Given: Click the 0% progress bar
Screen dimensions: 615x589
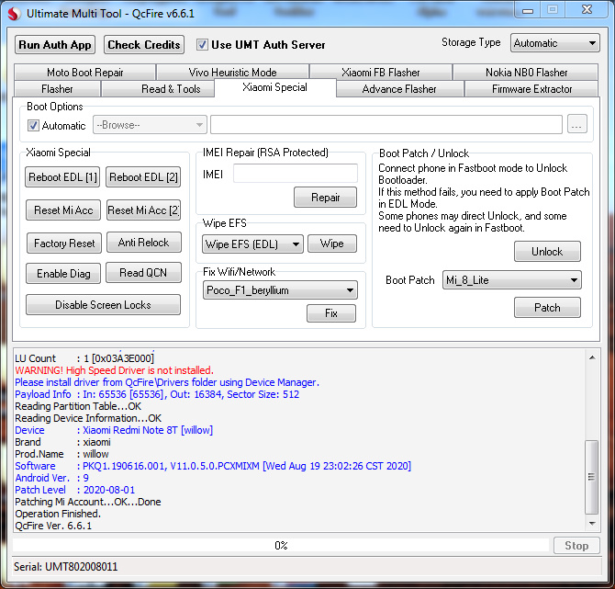Looking at the screenshot, I should coord(281,546).
